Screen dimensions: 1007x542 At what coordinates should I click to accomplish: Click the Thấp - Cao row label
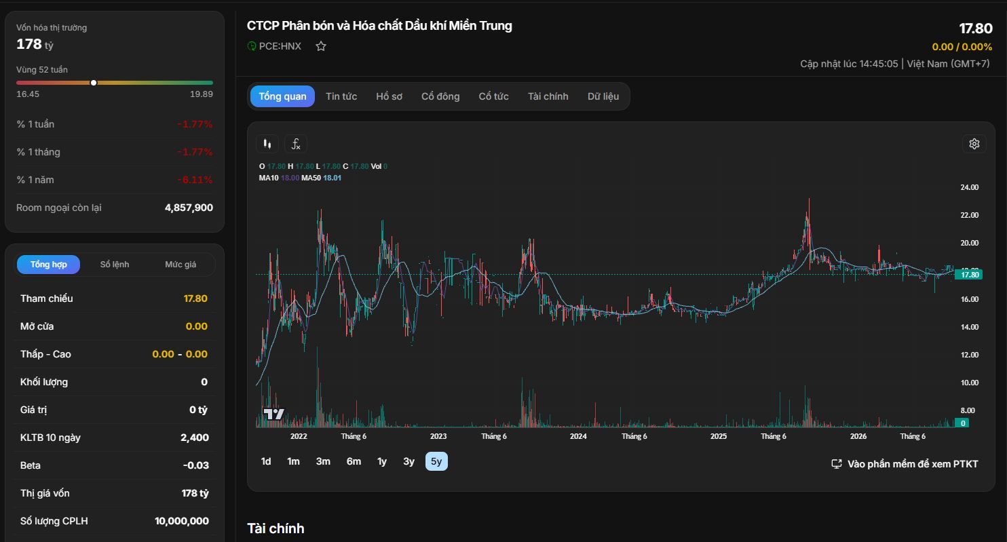click(x=45, y=354)
